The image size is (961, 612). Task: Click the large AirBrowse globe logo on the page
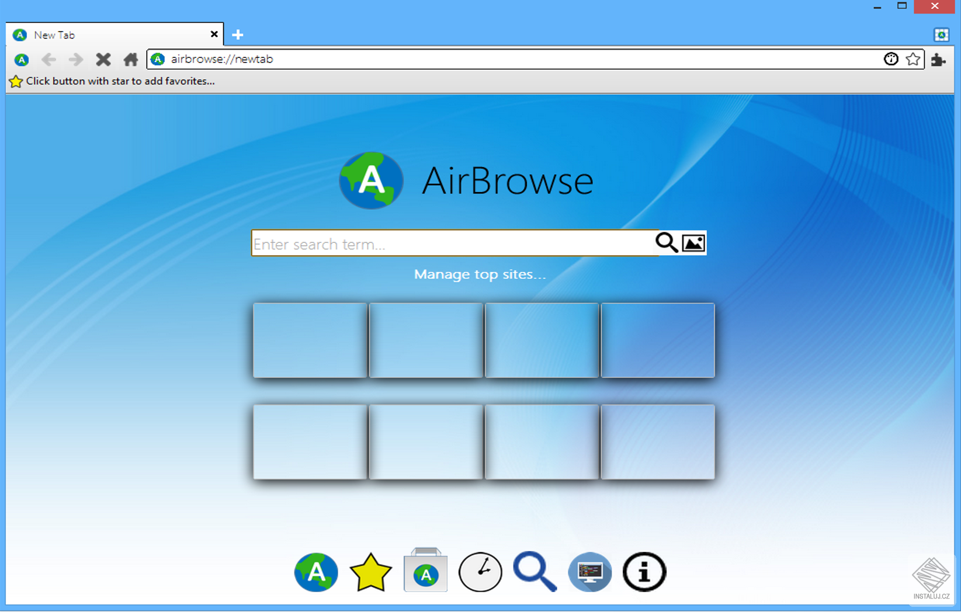371,180
